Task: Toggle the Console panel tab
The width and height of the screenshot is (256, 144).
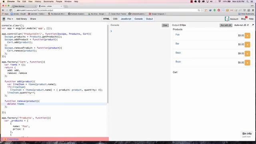Action: point(138,19)
